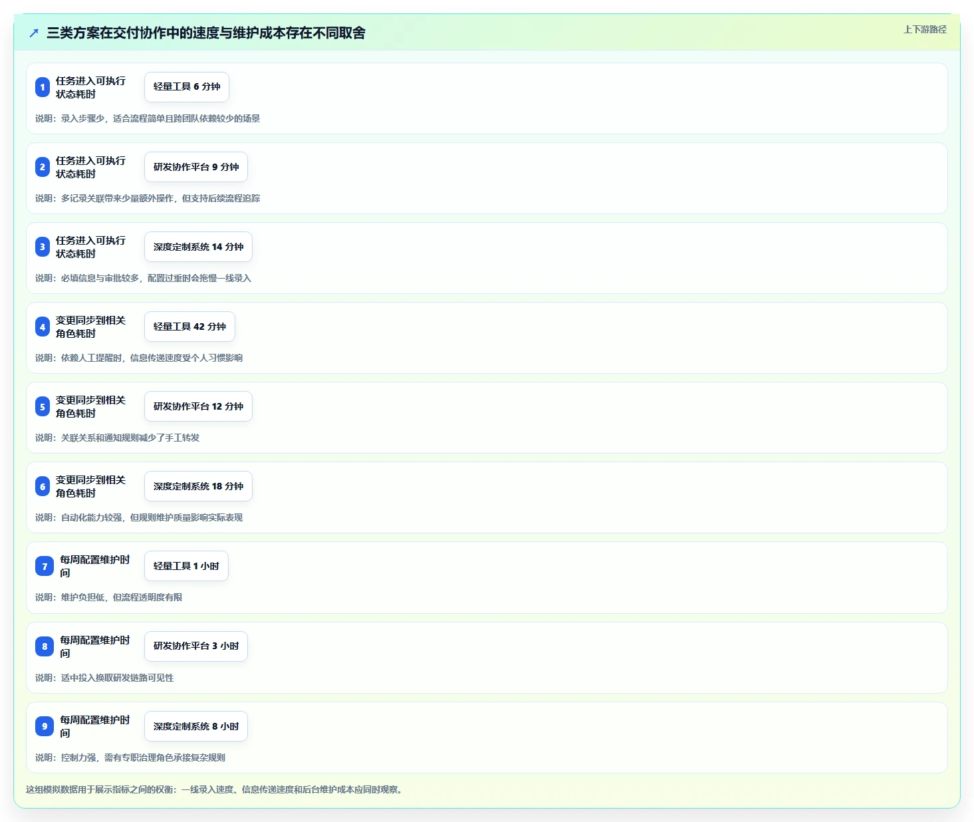Click the 深度定制系统 8 小时 chip
Screen dimensions: 974x822
coord(196,726)
